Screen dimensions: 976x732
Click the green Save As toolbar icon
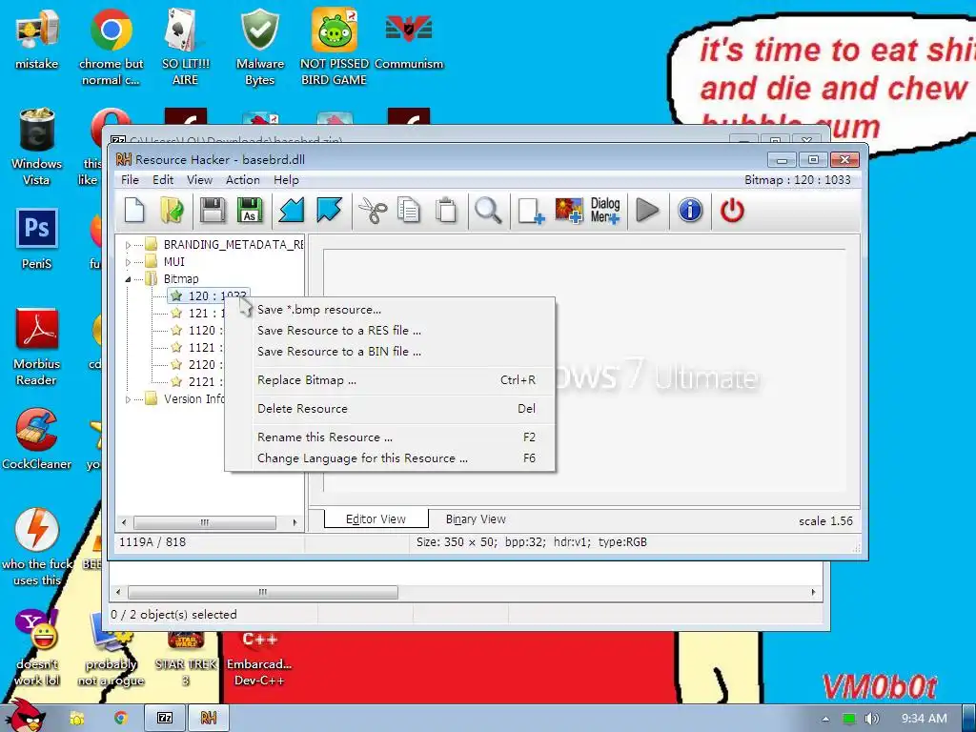250,211
